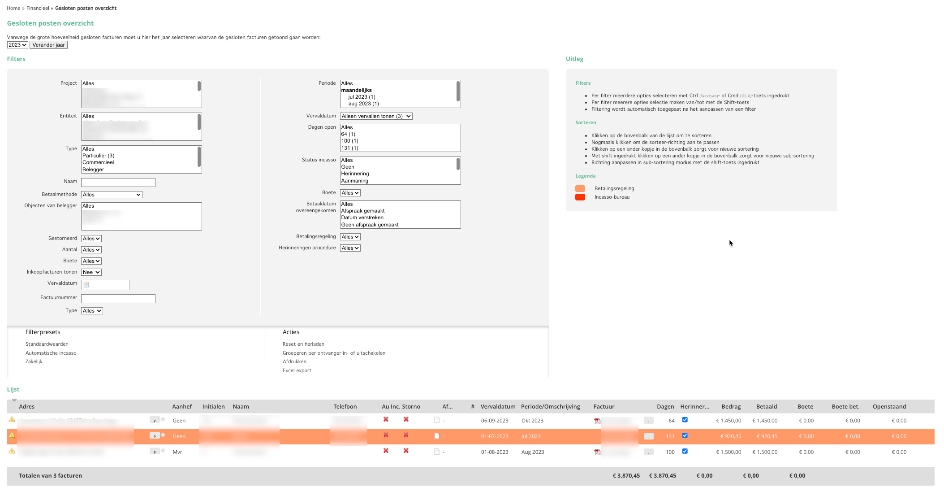Sort list by Vervaldatum column header
944x496 pixels.
(x=498, y=407)
